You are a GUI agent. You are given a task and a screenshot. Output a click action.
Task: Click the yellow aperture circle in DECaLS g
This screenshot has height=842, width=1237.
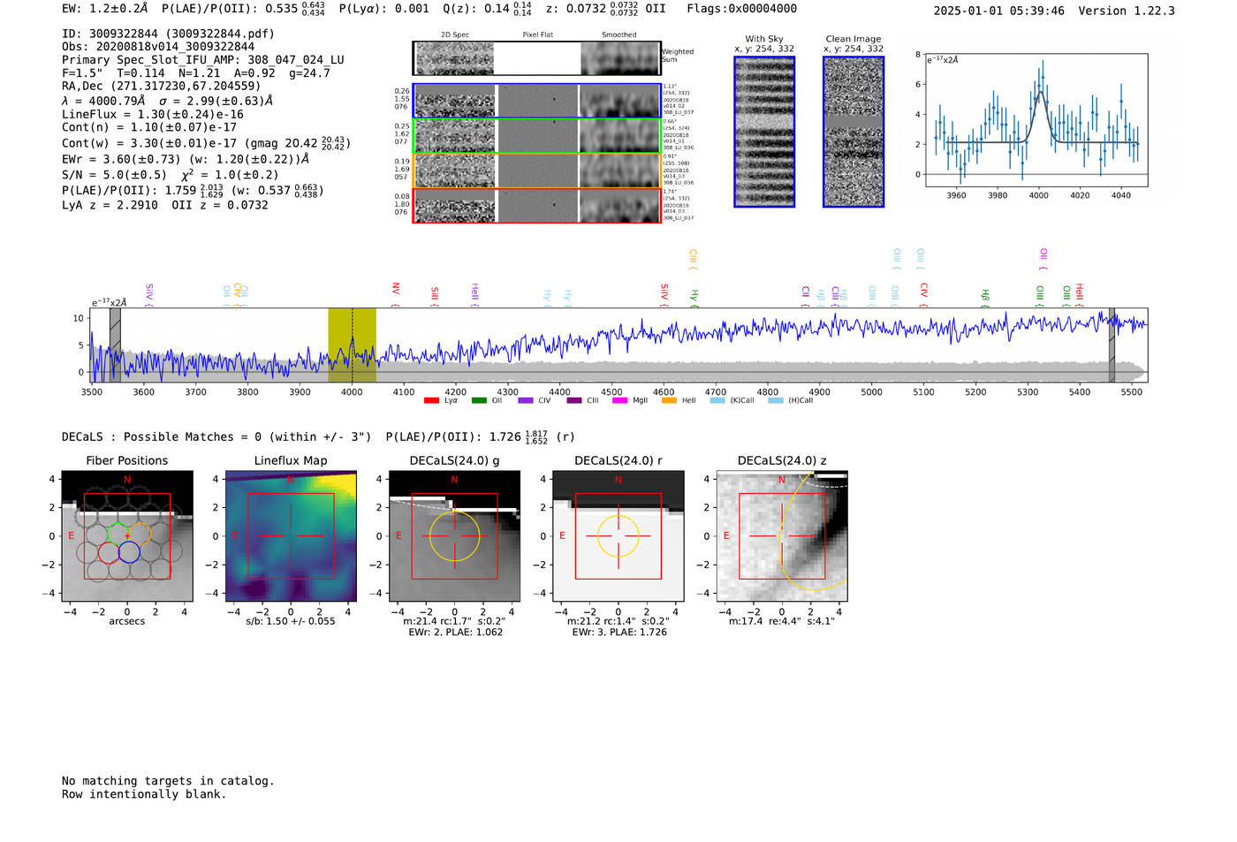coord(454,536)
